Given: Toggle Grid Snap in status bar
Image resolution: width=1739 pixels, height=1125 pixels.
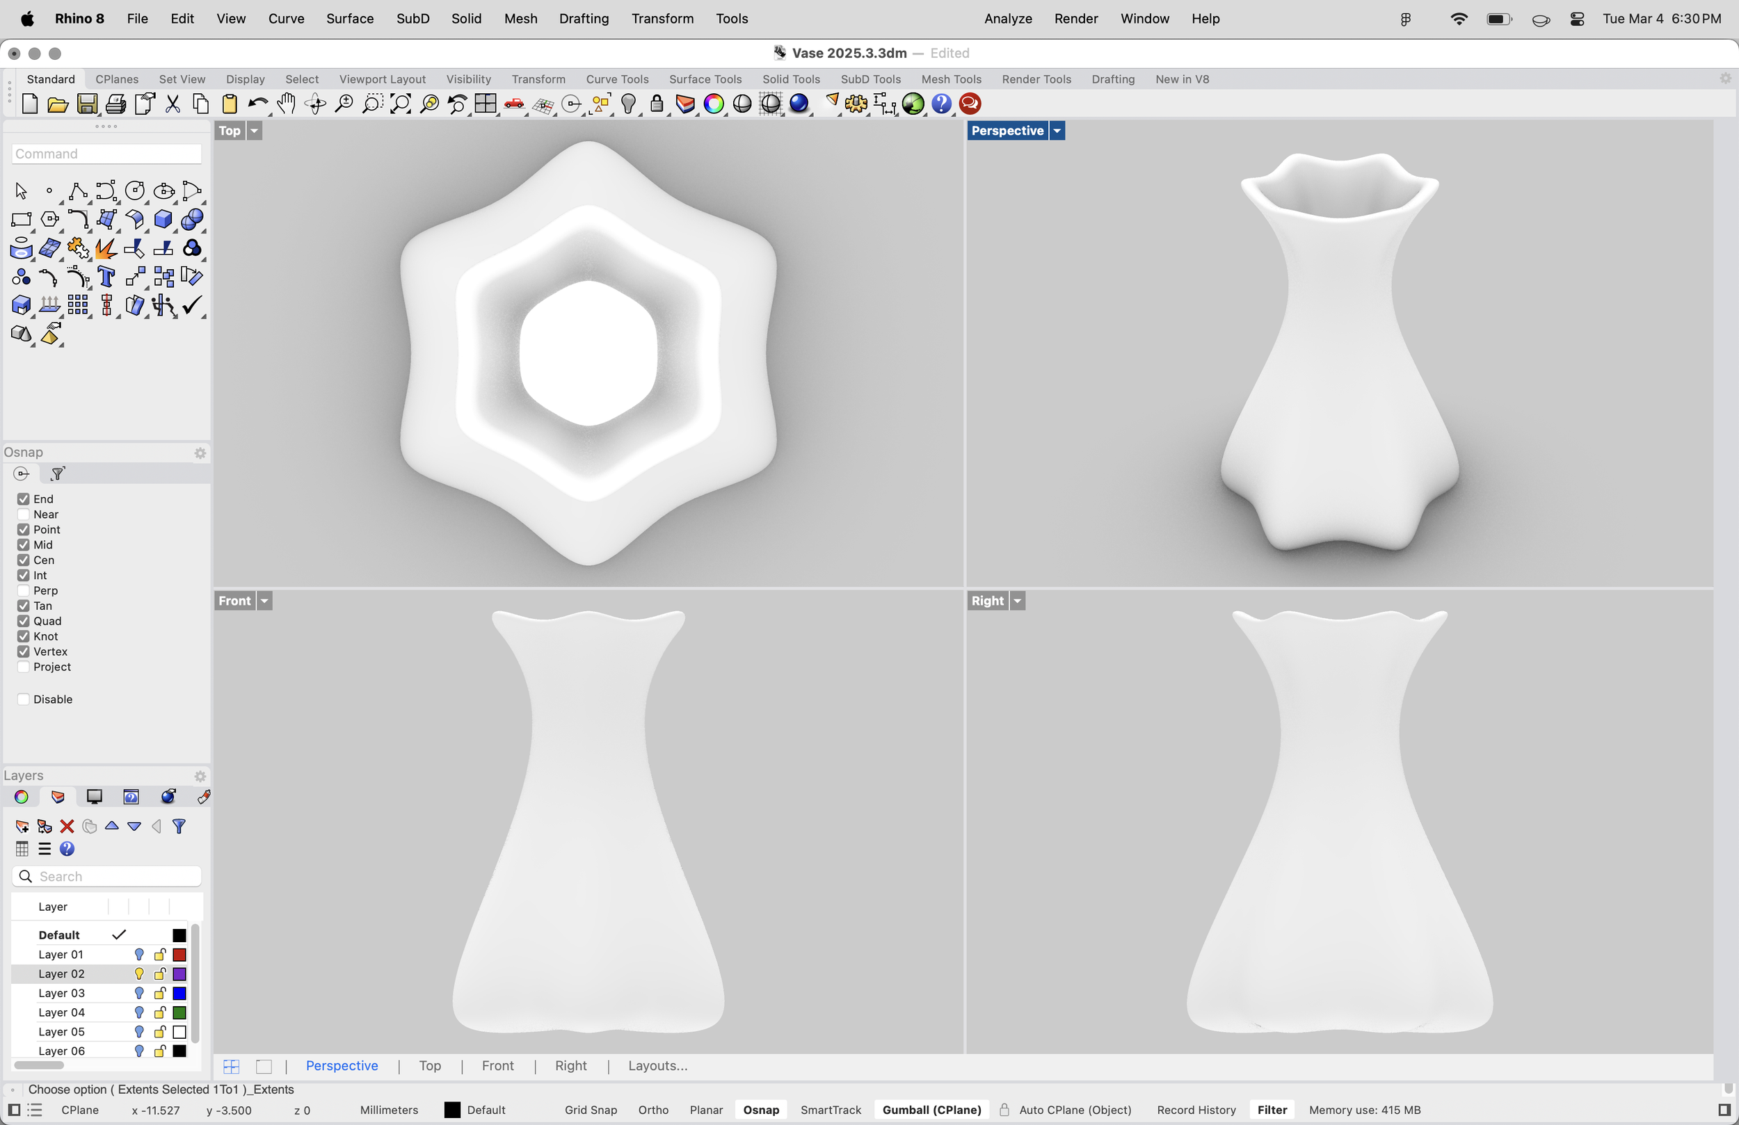Looking at the screenshot, I should 591,1110.
